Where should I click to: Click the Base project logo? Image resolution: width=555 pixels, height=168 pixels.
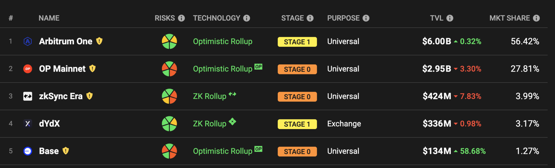pyautogui.click(x=28, y=151)
